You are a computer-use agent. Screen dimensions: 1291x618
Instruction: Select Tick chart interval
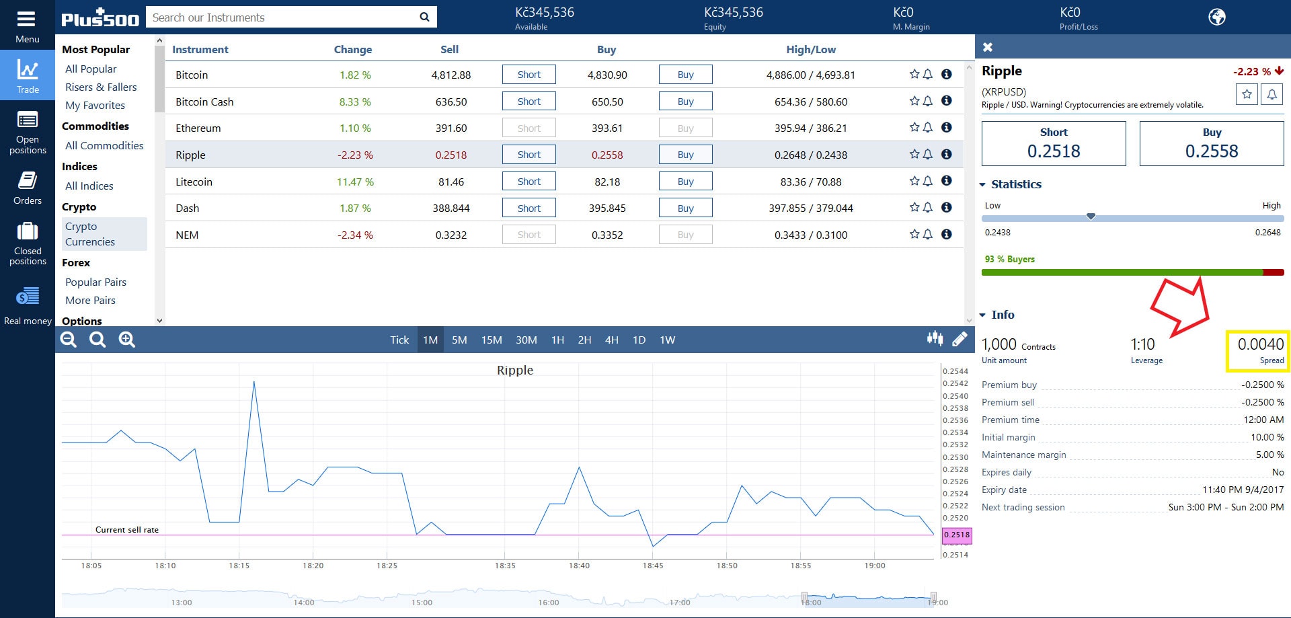pyautogui.click(x=399, y=340)
